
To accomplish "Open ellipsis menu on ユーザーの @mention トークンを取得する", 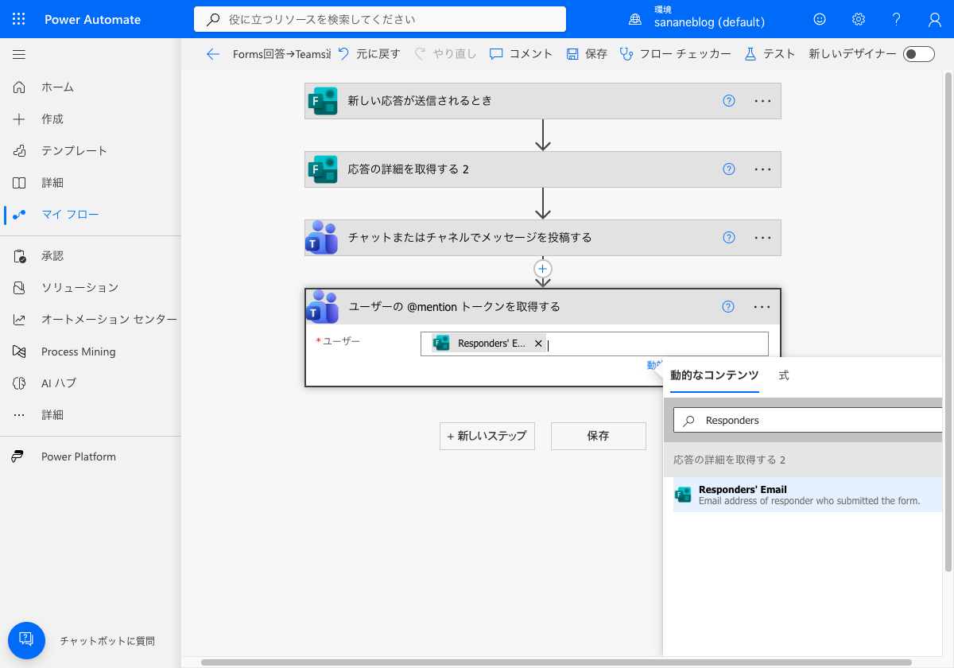I will click(762, 307).
